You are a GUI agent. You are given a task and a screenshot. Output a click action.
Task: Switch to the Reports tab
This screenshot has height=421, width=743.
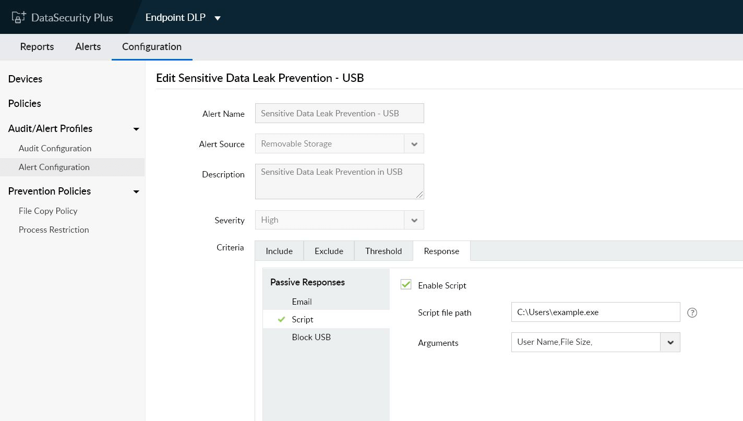pyautogui.click(x=37, y=47)
